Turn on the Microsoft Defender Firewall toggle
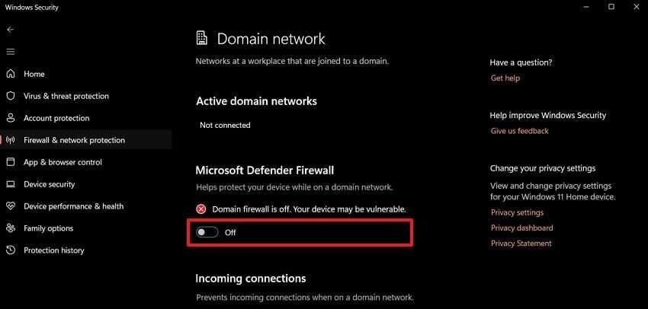This screenshot has width=648, height=309. 207,232
